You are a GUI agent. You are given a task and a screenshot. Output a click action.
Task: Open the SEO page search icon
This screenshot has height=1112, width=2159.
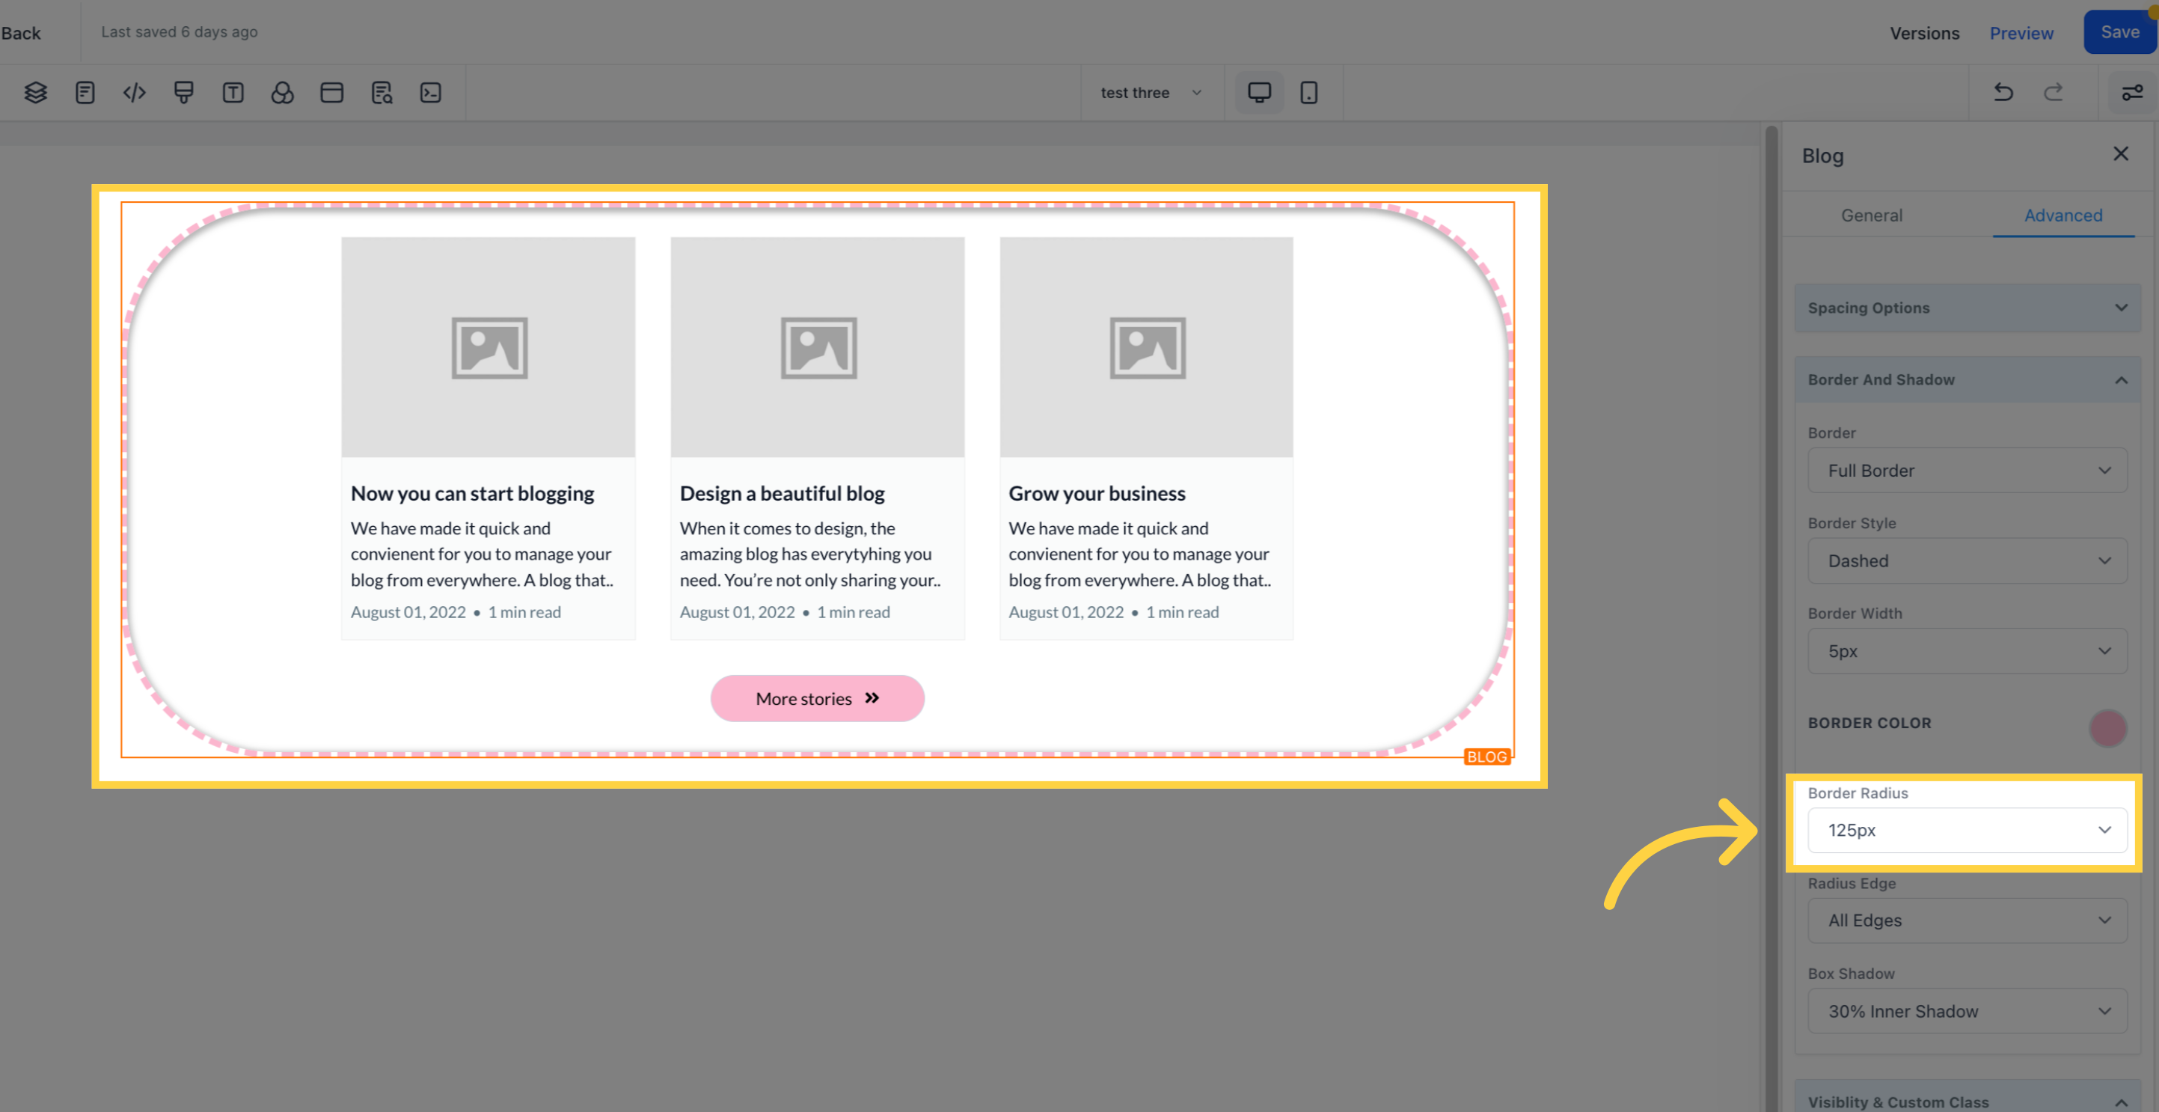[x=382, y=92]
